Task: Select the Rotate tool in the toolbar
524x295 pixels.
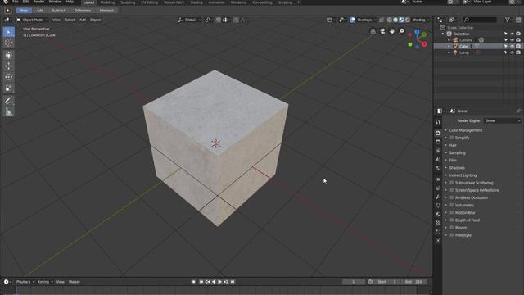Action: pyautogui.click(x=9, y=77)
